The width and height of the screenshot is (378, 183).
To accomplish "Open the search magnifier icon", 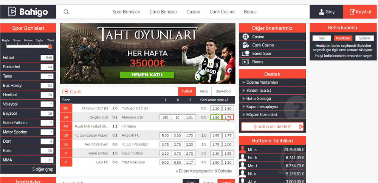I will click(66, 12).
